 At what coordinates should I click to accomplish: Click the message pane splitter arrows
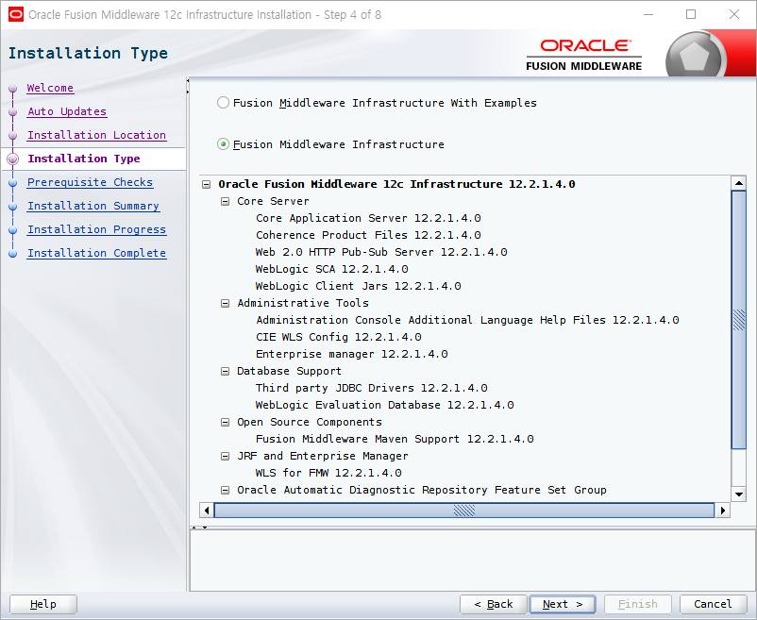coord(199,528)
